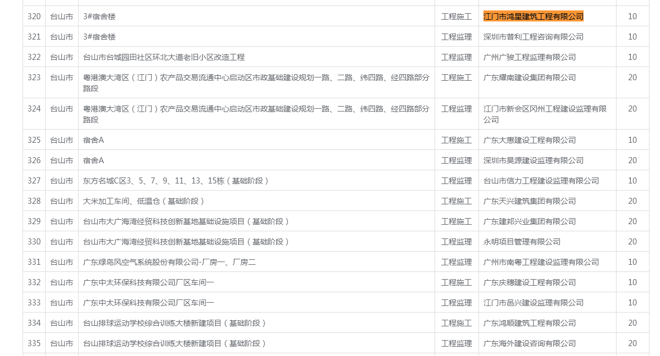The height and width of the screenshot is (356, 660).
Task: Click row number 323 cell
Action: (x=34, y=82)
